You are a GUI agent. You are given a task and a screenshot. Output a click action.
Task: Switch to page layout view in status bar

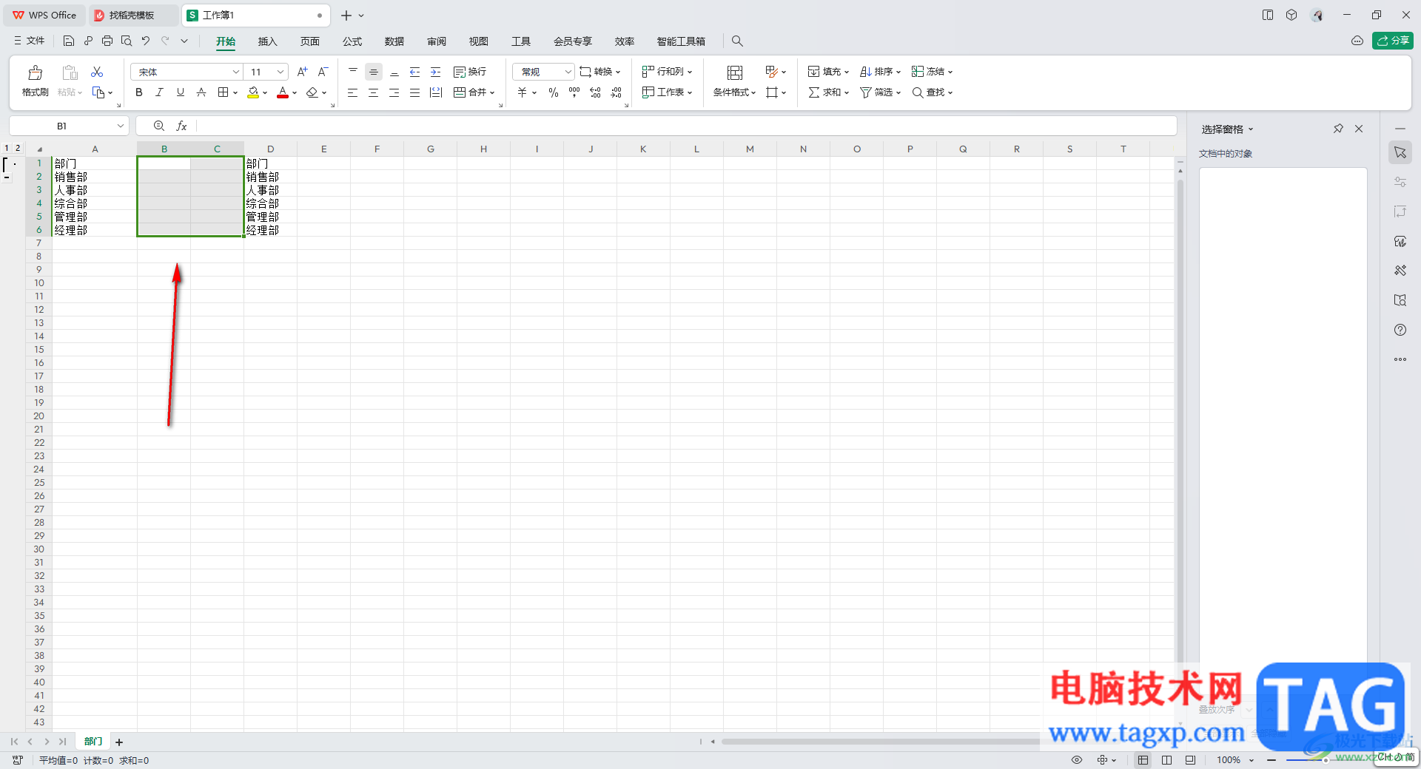pyautogui.click(x=1167, y=759)
